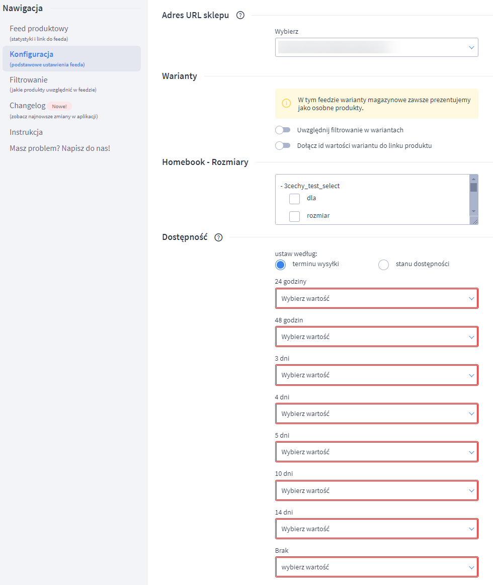The image size is (493, 585).
Task: Open the "Instrukcja" page
Action: [x=25, y=132]
